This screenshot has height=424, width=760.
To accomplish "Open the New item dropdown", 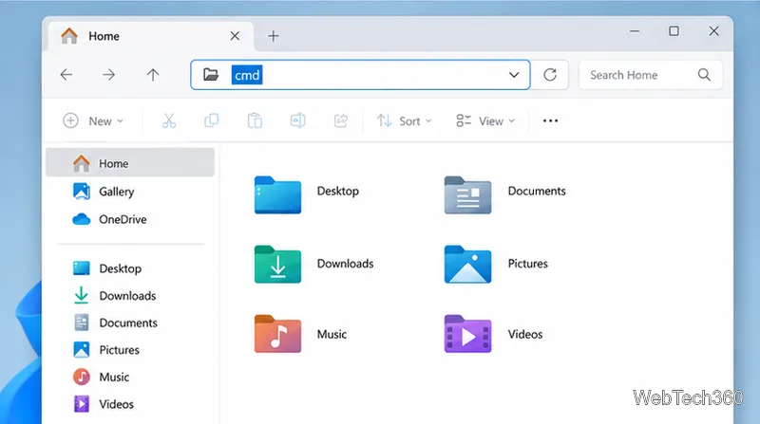I will (x=93, y=120).
